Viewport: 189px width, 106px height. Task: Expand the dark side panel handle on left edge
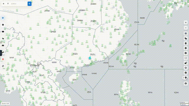click(1, 53)
